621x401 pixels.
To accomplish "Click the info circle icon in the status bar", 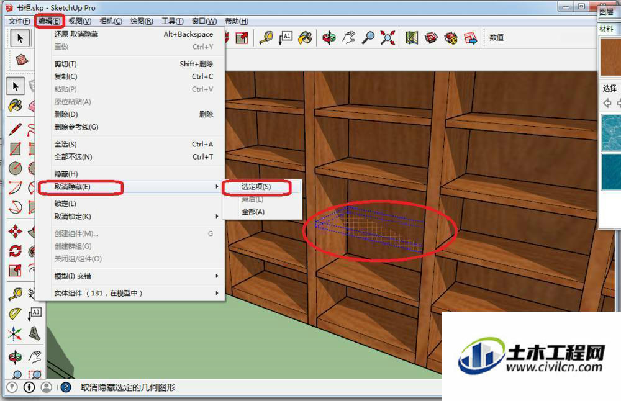I will coord(29,387).
